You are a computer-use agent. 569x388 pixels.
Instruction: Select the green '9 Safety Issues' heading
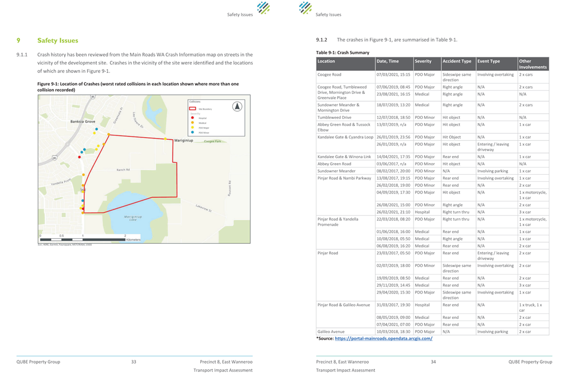pyautogui.click(x=48, y=40)
